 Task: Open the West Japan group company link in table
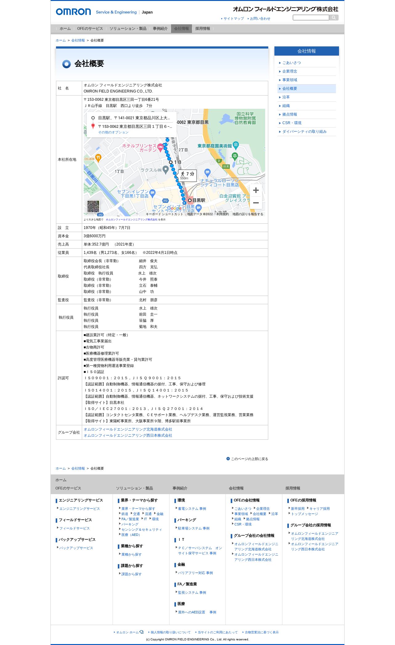click(x=128, y=435)
